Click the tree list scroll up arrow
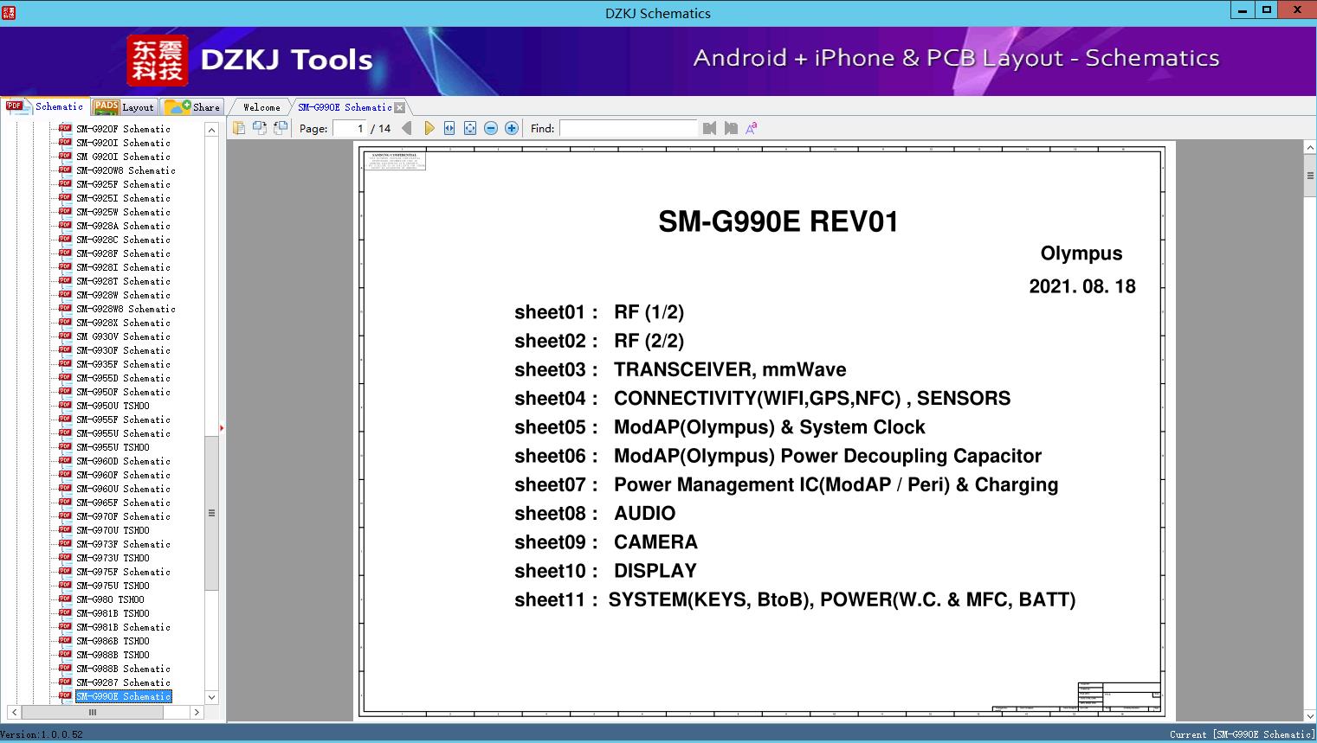The height and width of the screenshot is (743, 1317). click(211, 130)
